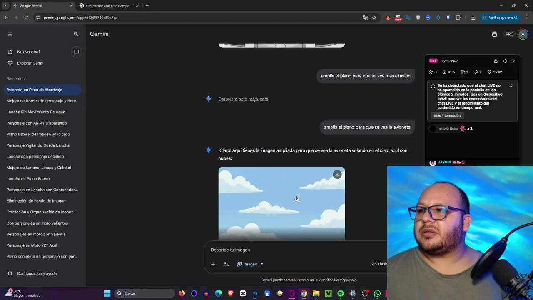Open browser downloads
Viewport: 533px width, 300px height.
tap(473, 17)
